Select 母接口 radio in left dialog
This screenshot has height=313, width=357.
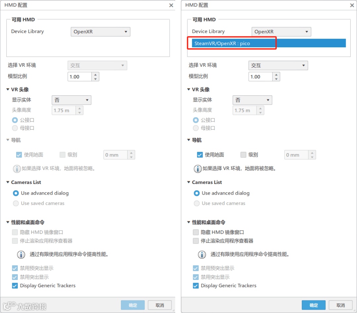tap(15, 128)
